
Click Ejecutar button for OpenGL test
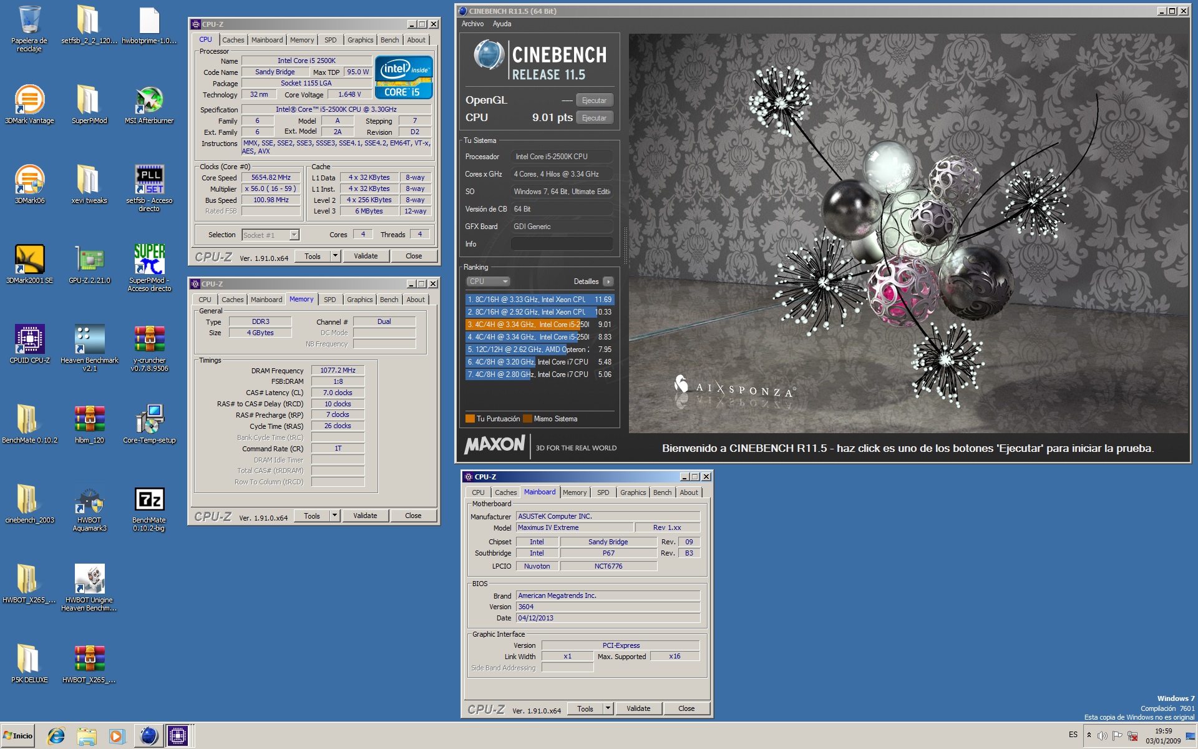pos(594,100)
